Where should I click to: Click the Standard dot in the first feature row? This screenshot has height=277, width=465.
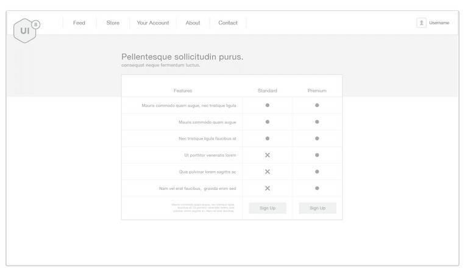pyautogui.click(x=267, y=105)
